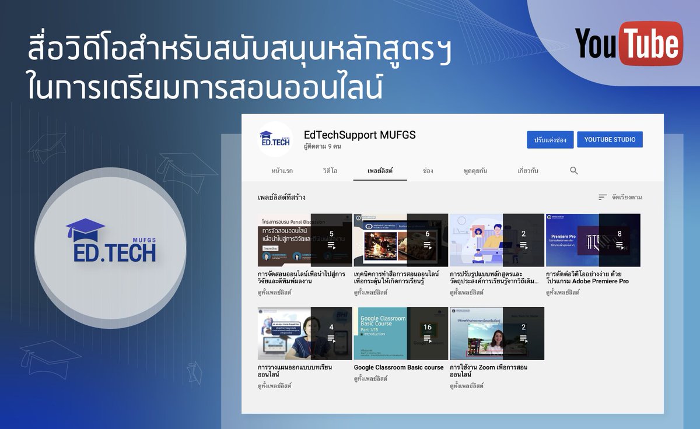Go to the พูดคุยกัน tab
Viewport: 700px width, 429px height.
click(x=475, y=171)
